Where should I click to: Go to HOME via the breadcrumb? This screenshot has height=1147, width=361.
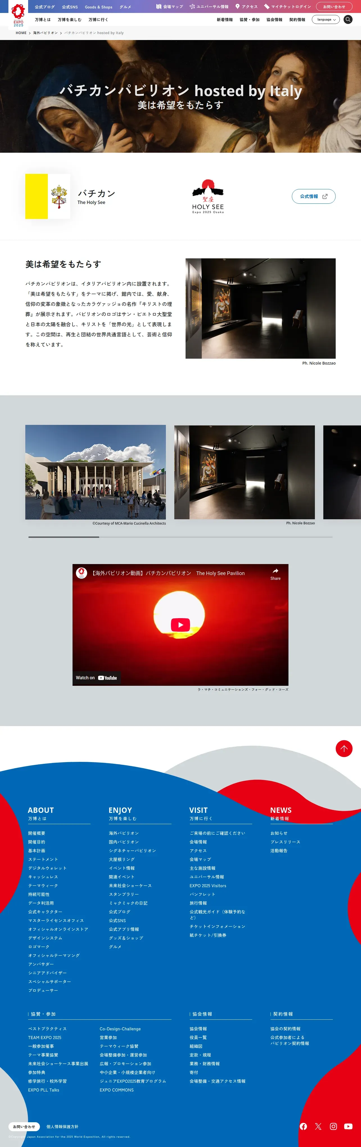coord(21,33)
